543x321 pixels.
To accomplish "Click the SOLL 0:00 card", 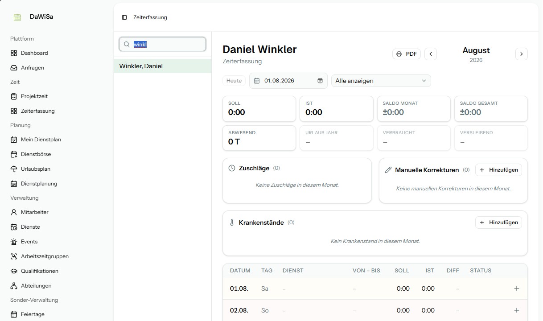I will pos(259,109).
